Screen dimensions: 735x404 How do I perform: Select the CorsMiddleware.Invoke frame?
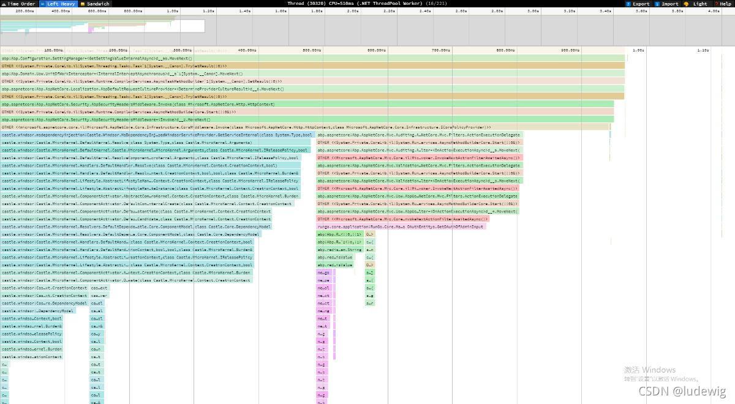tap(305, 127)
